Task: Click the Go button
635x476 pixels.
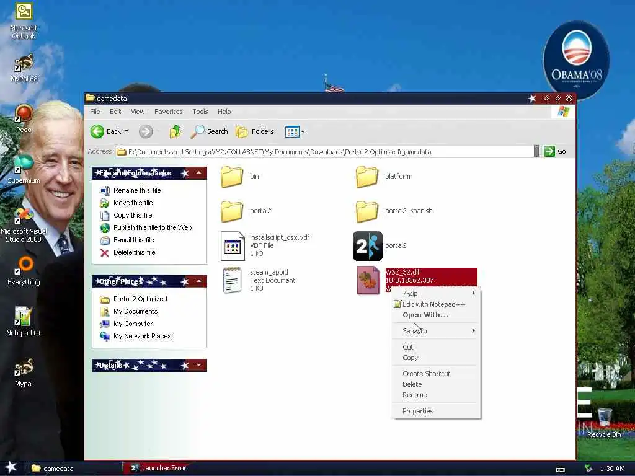Action: click(555, 151)
